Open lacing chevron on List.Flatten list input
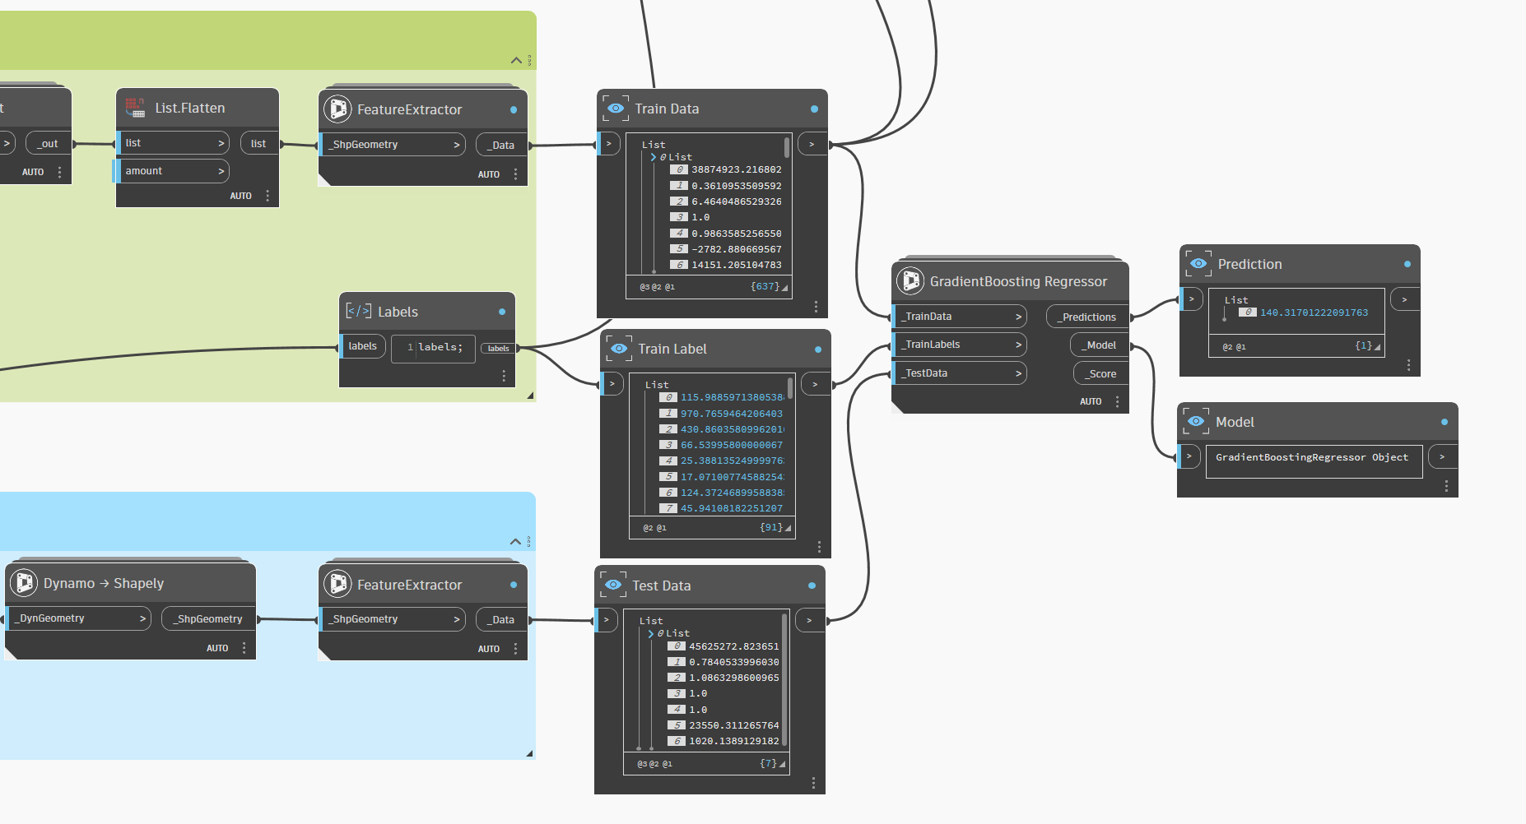 pos(221,143)
